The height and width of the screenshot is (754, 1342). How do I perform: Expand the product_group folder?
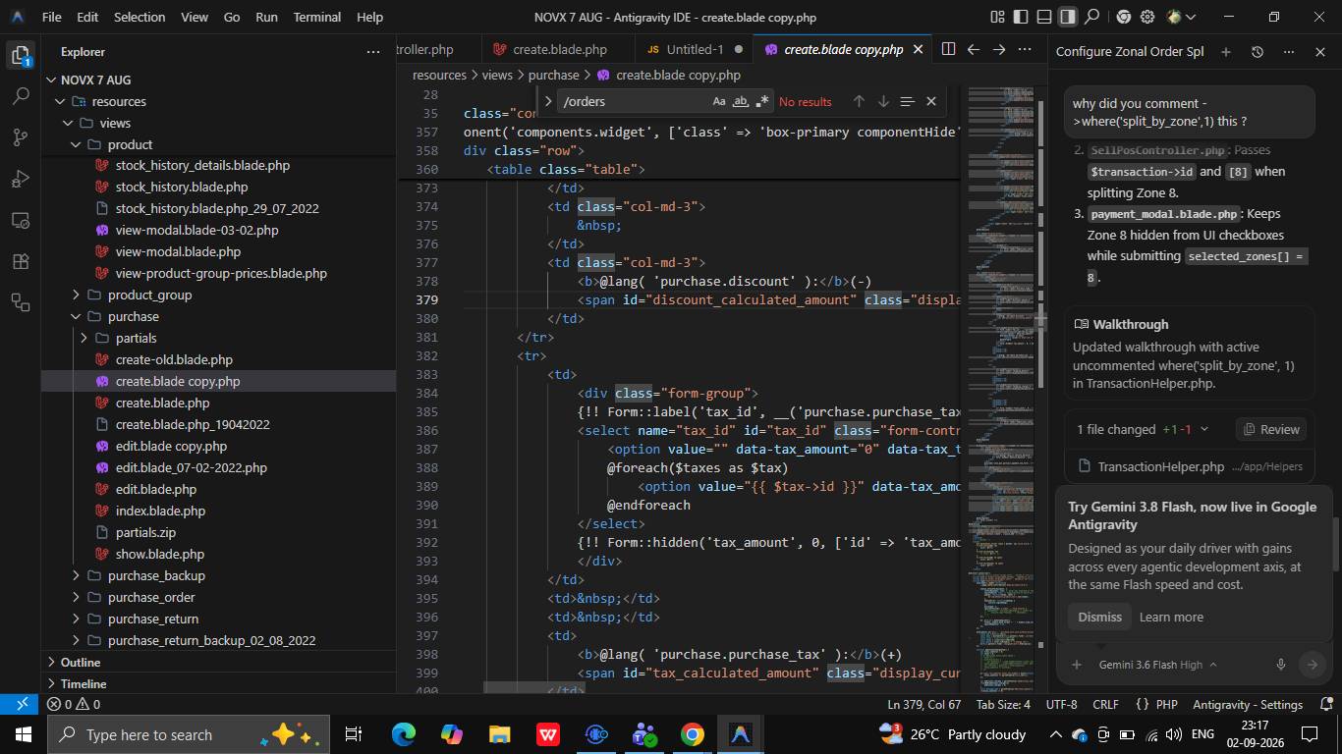click(x=149, y=295)
